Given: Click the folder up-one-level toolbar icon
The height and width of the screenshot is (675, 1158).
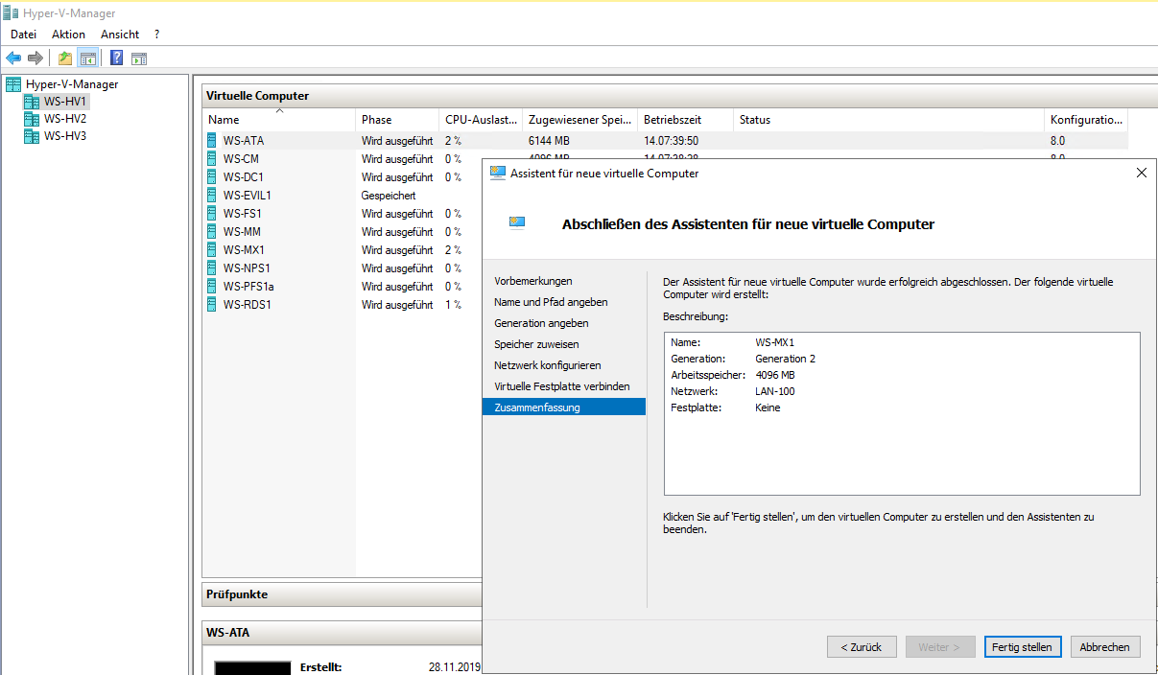Looking at the screenshot, I should point(65,58).
